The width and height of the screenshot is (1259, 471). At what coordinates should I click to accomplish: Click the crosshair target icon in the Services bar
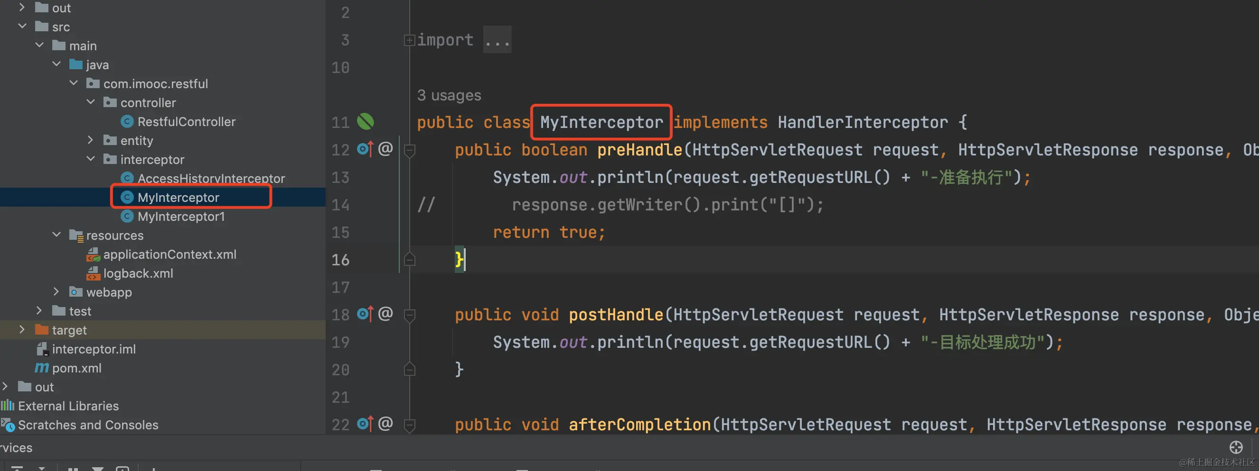[1236, 447]
